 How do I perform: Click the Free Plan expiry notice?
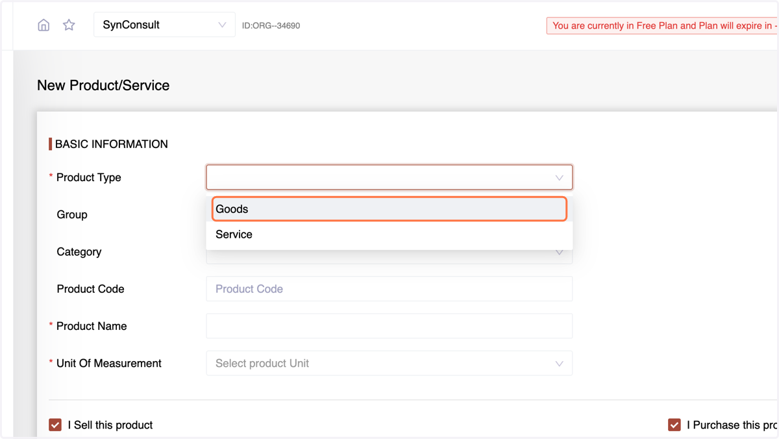point(662,26)
